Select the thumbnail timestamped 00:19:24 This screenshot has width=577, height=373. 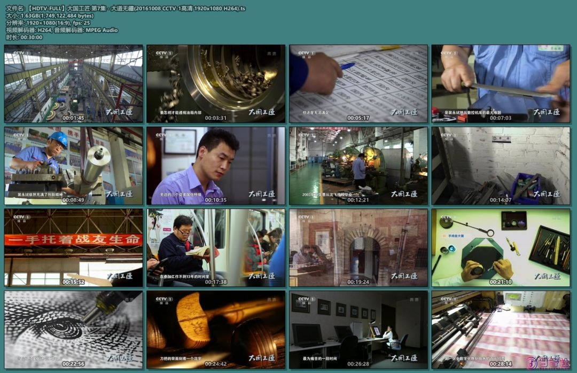pos(358,248)
